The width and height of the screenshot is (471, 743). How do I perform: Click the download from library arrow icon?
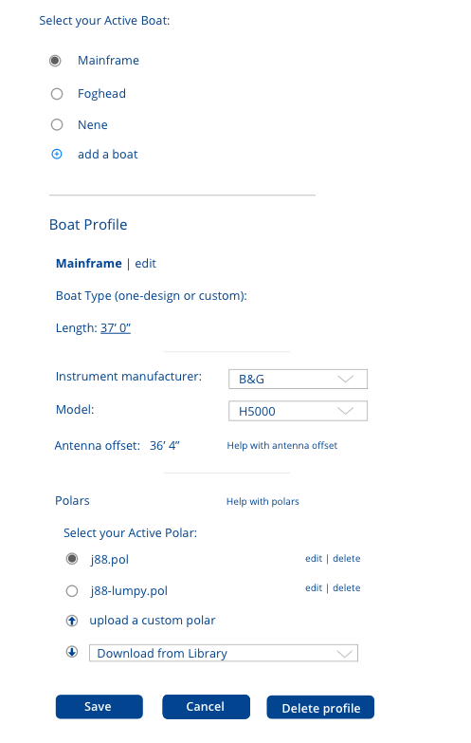pos(72,652)
